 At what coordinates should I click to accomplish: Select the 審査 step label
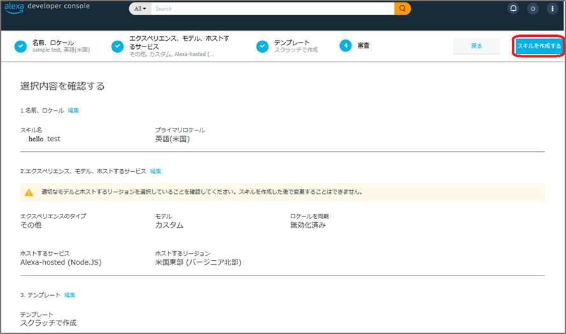pos(364,45)
